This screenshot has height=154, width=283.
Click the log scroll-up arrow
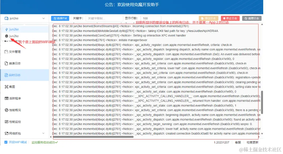[x=262, y=24]
